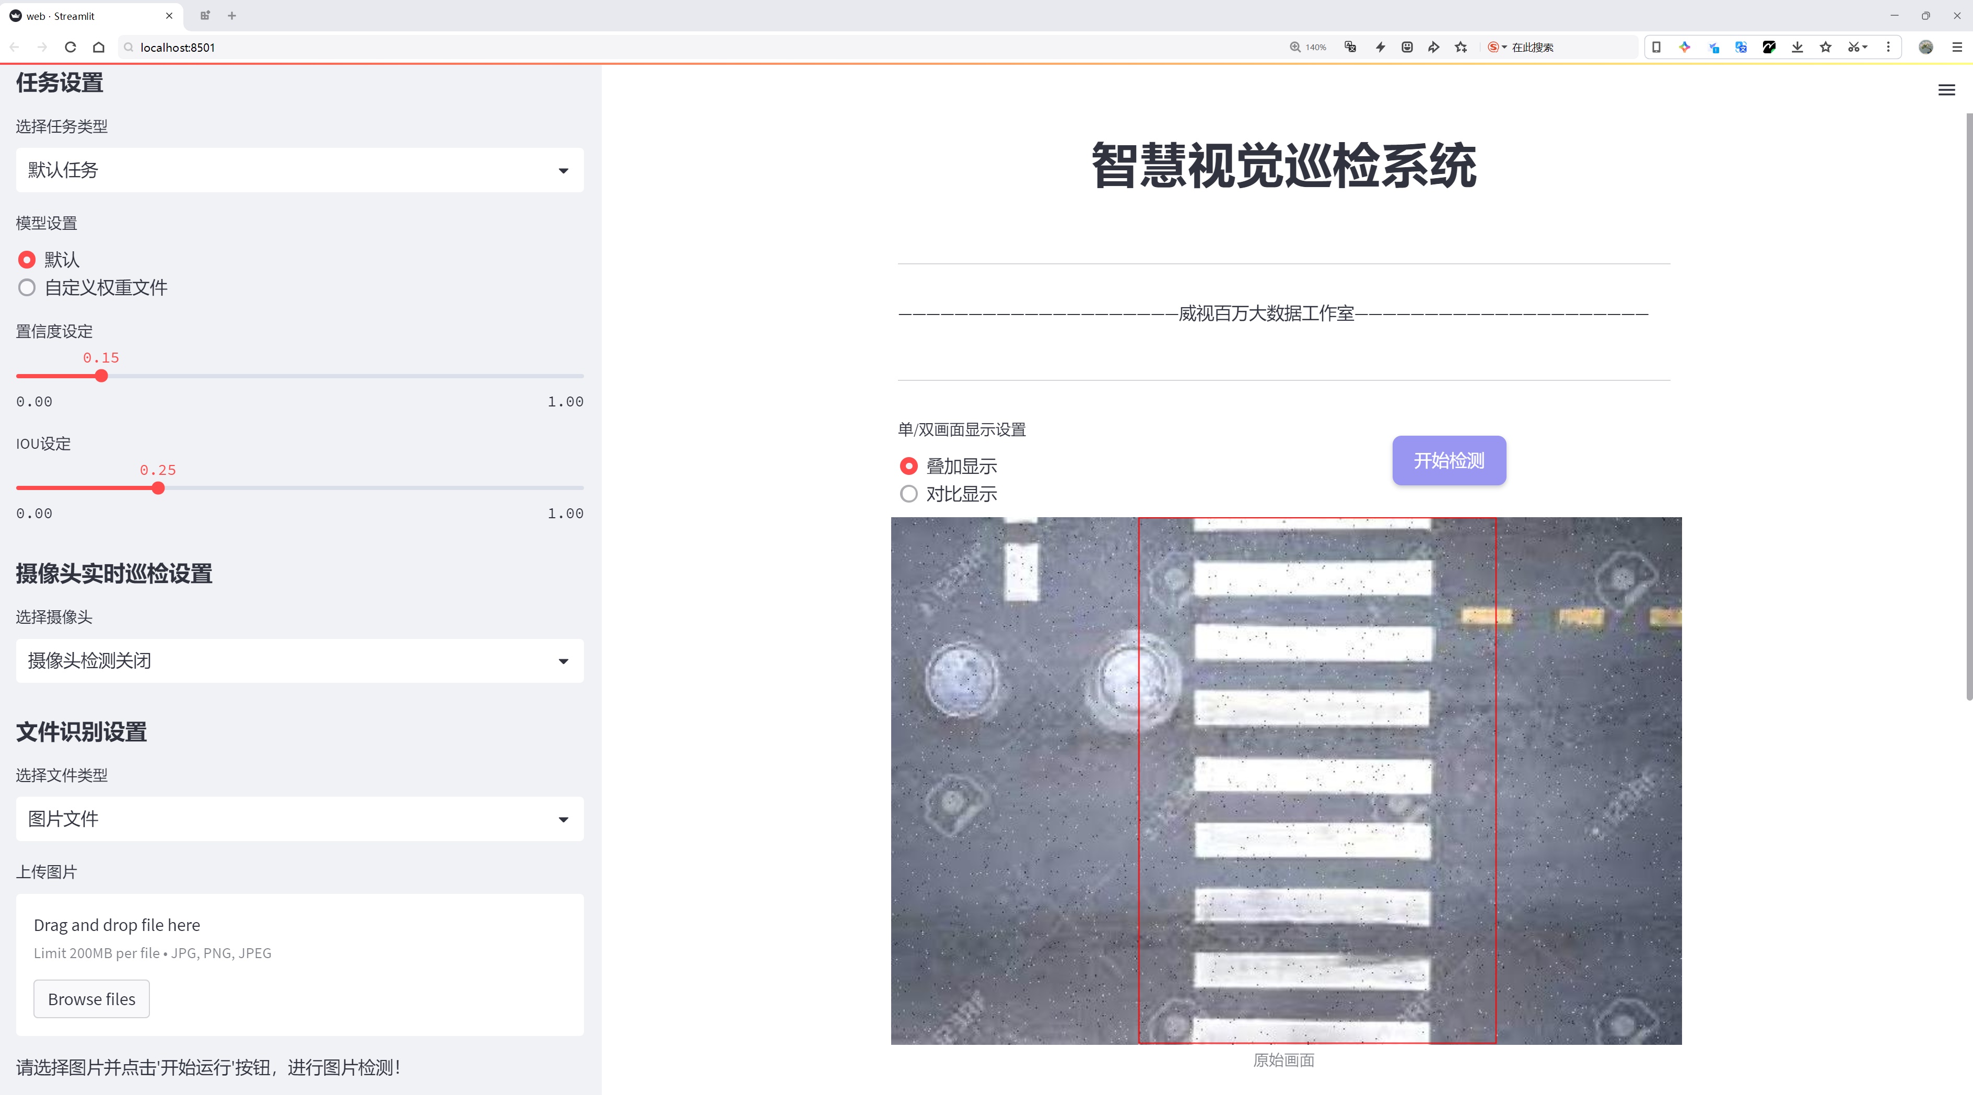Click the share arrow icon
1973x1095 pixels.
coord(1434,48)
